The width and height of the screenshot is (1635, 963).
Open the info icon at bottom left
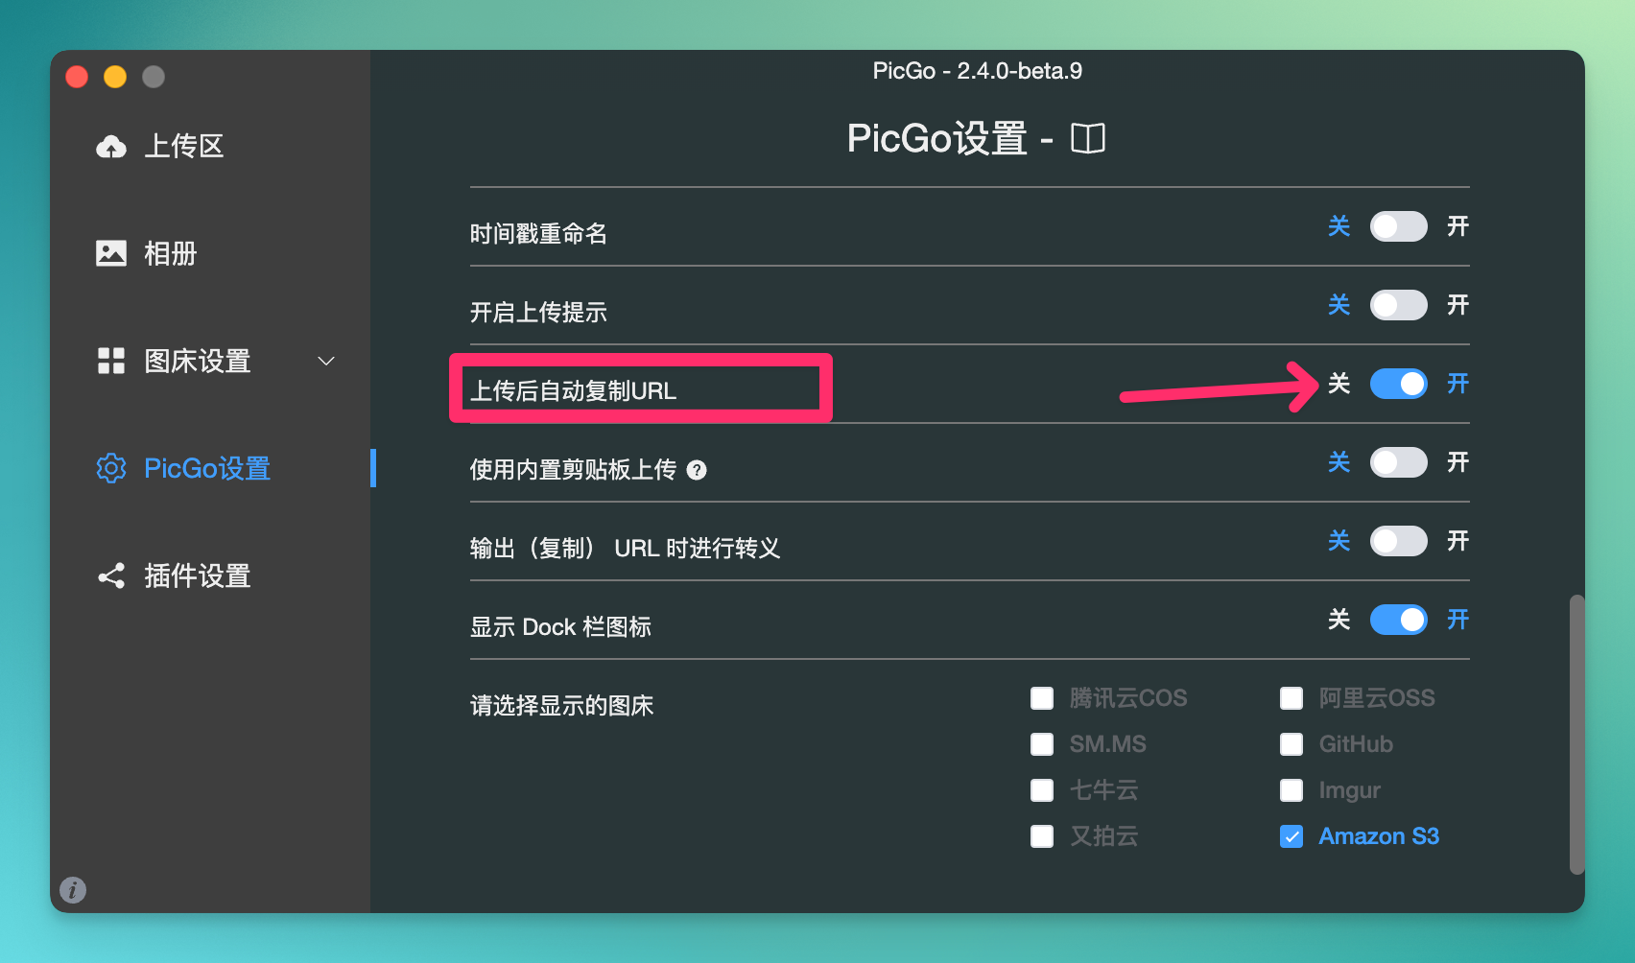(x=73, y=890)
